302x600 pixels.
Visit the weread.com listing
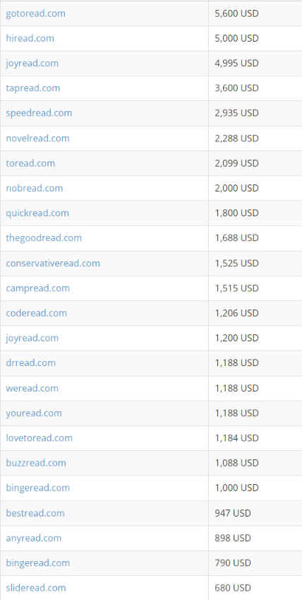pos(32,388)
